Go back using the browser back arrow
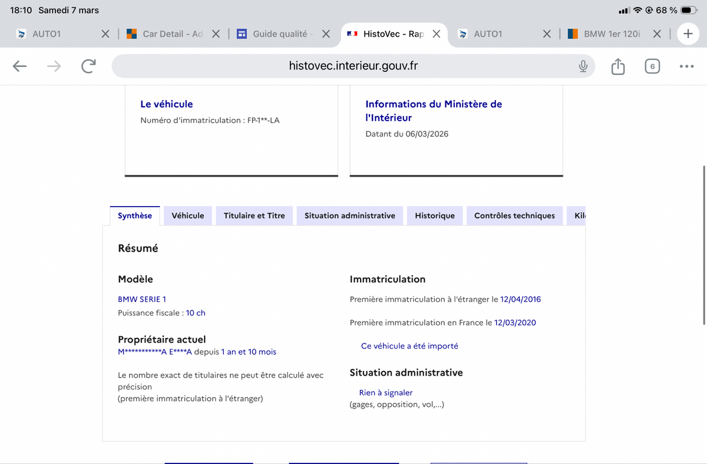This screenshot has width=707, height=464. click(x=20, y=67)
